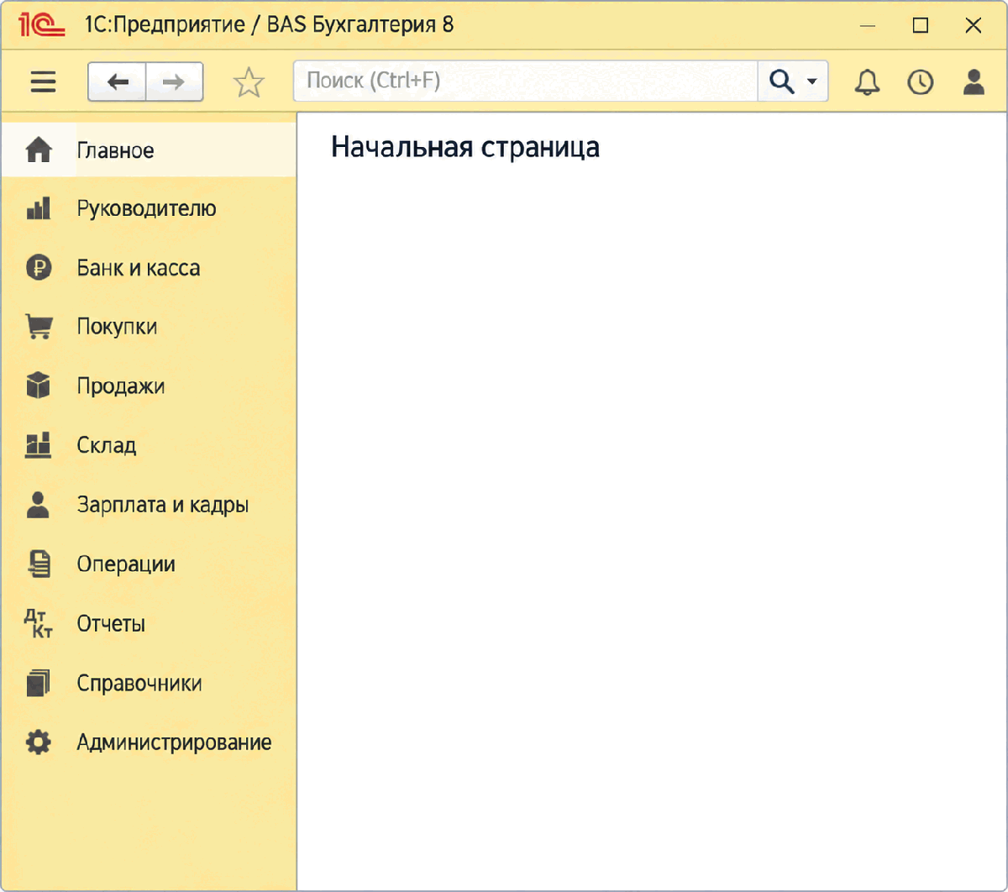Open the hamburger main menu icon
The width and height of the screenshot is (1008, 892).
click(x=43, y=81)
